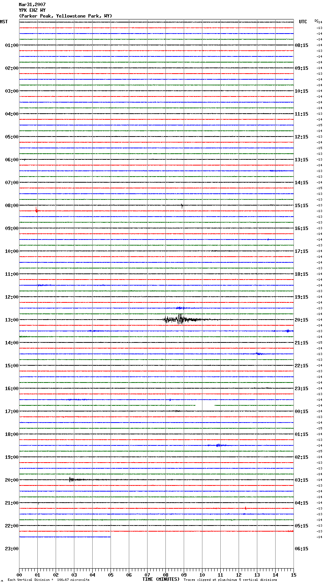Click the 04:00 MST hour label
Viewport: 324px width, 585px height.
[11, 114]
